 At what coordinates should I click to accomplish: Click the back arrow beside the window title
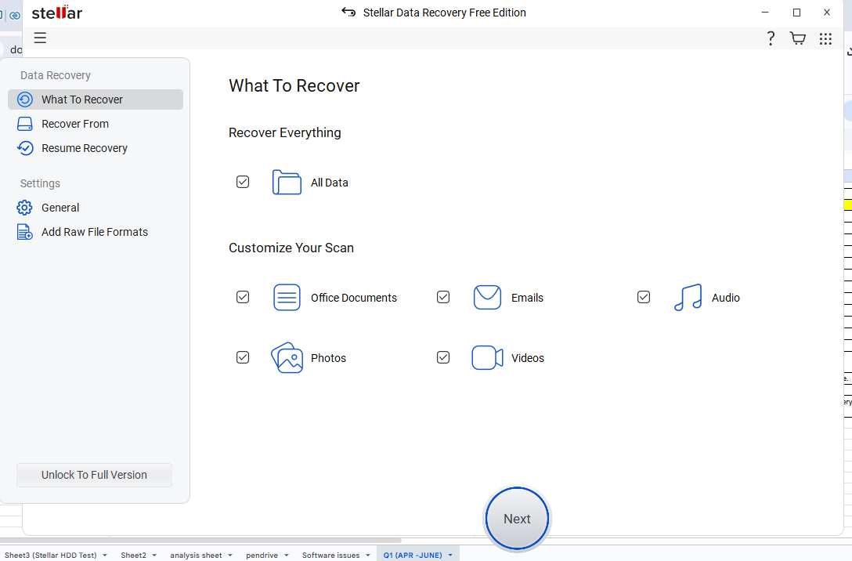(x=348, y=12)
